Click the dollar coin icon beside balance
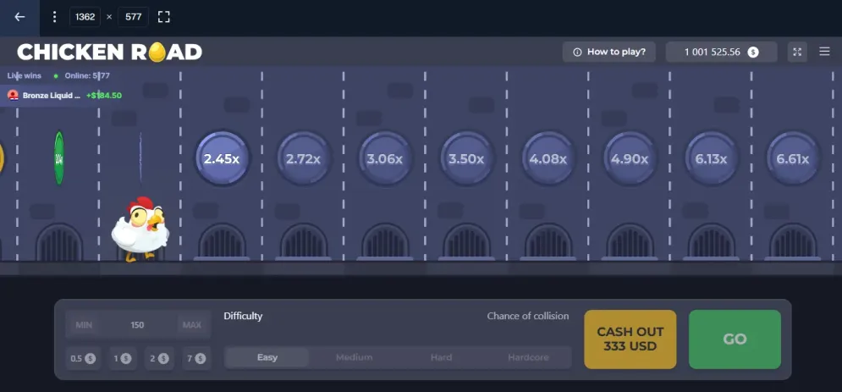The image size is (842, 392). [753, 52]
